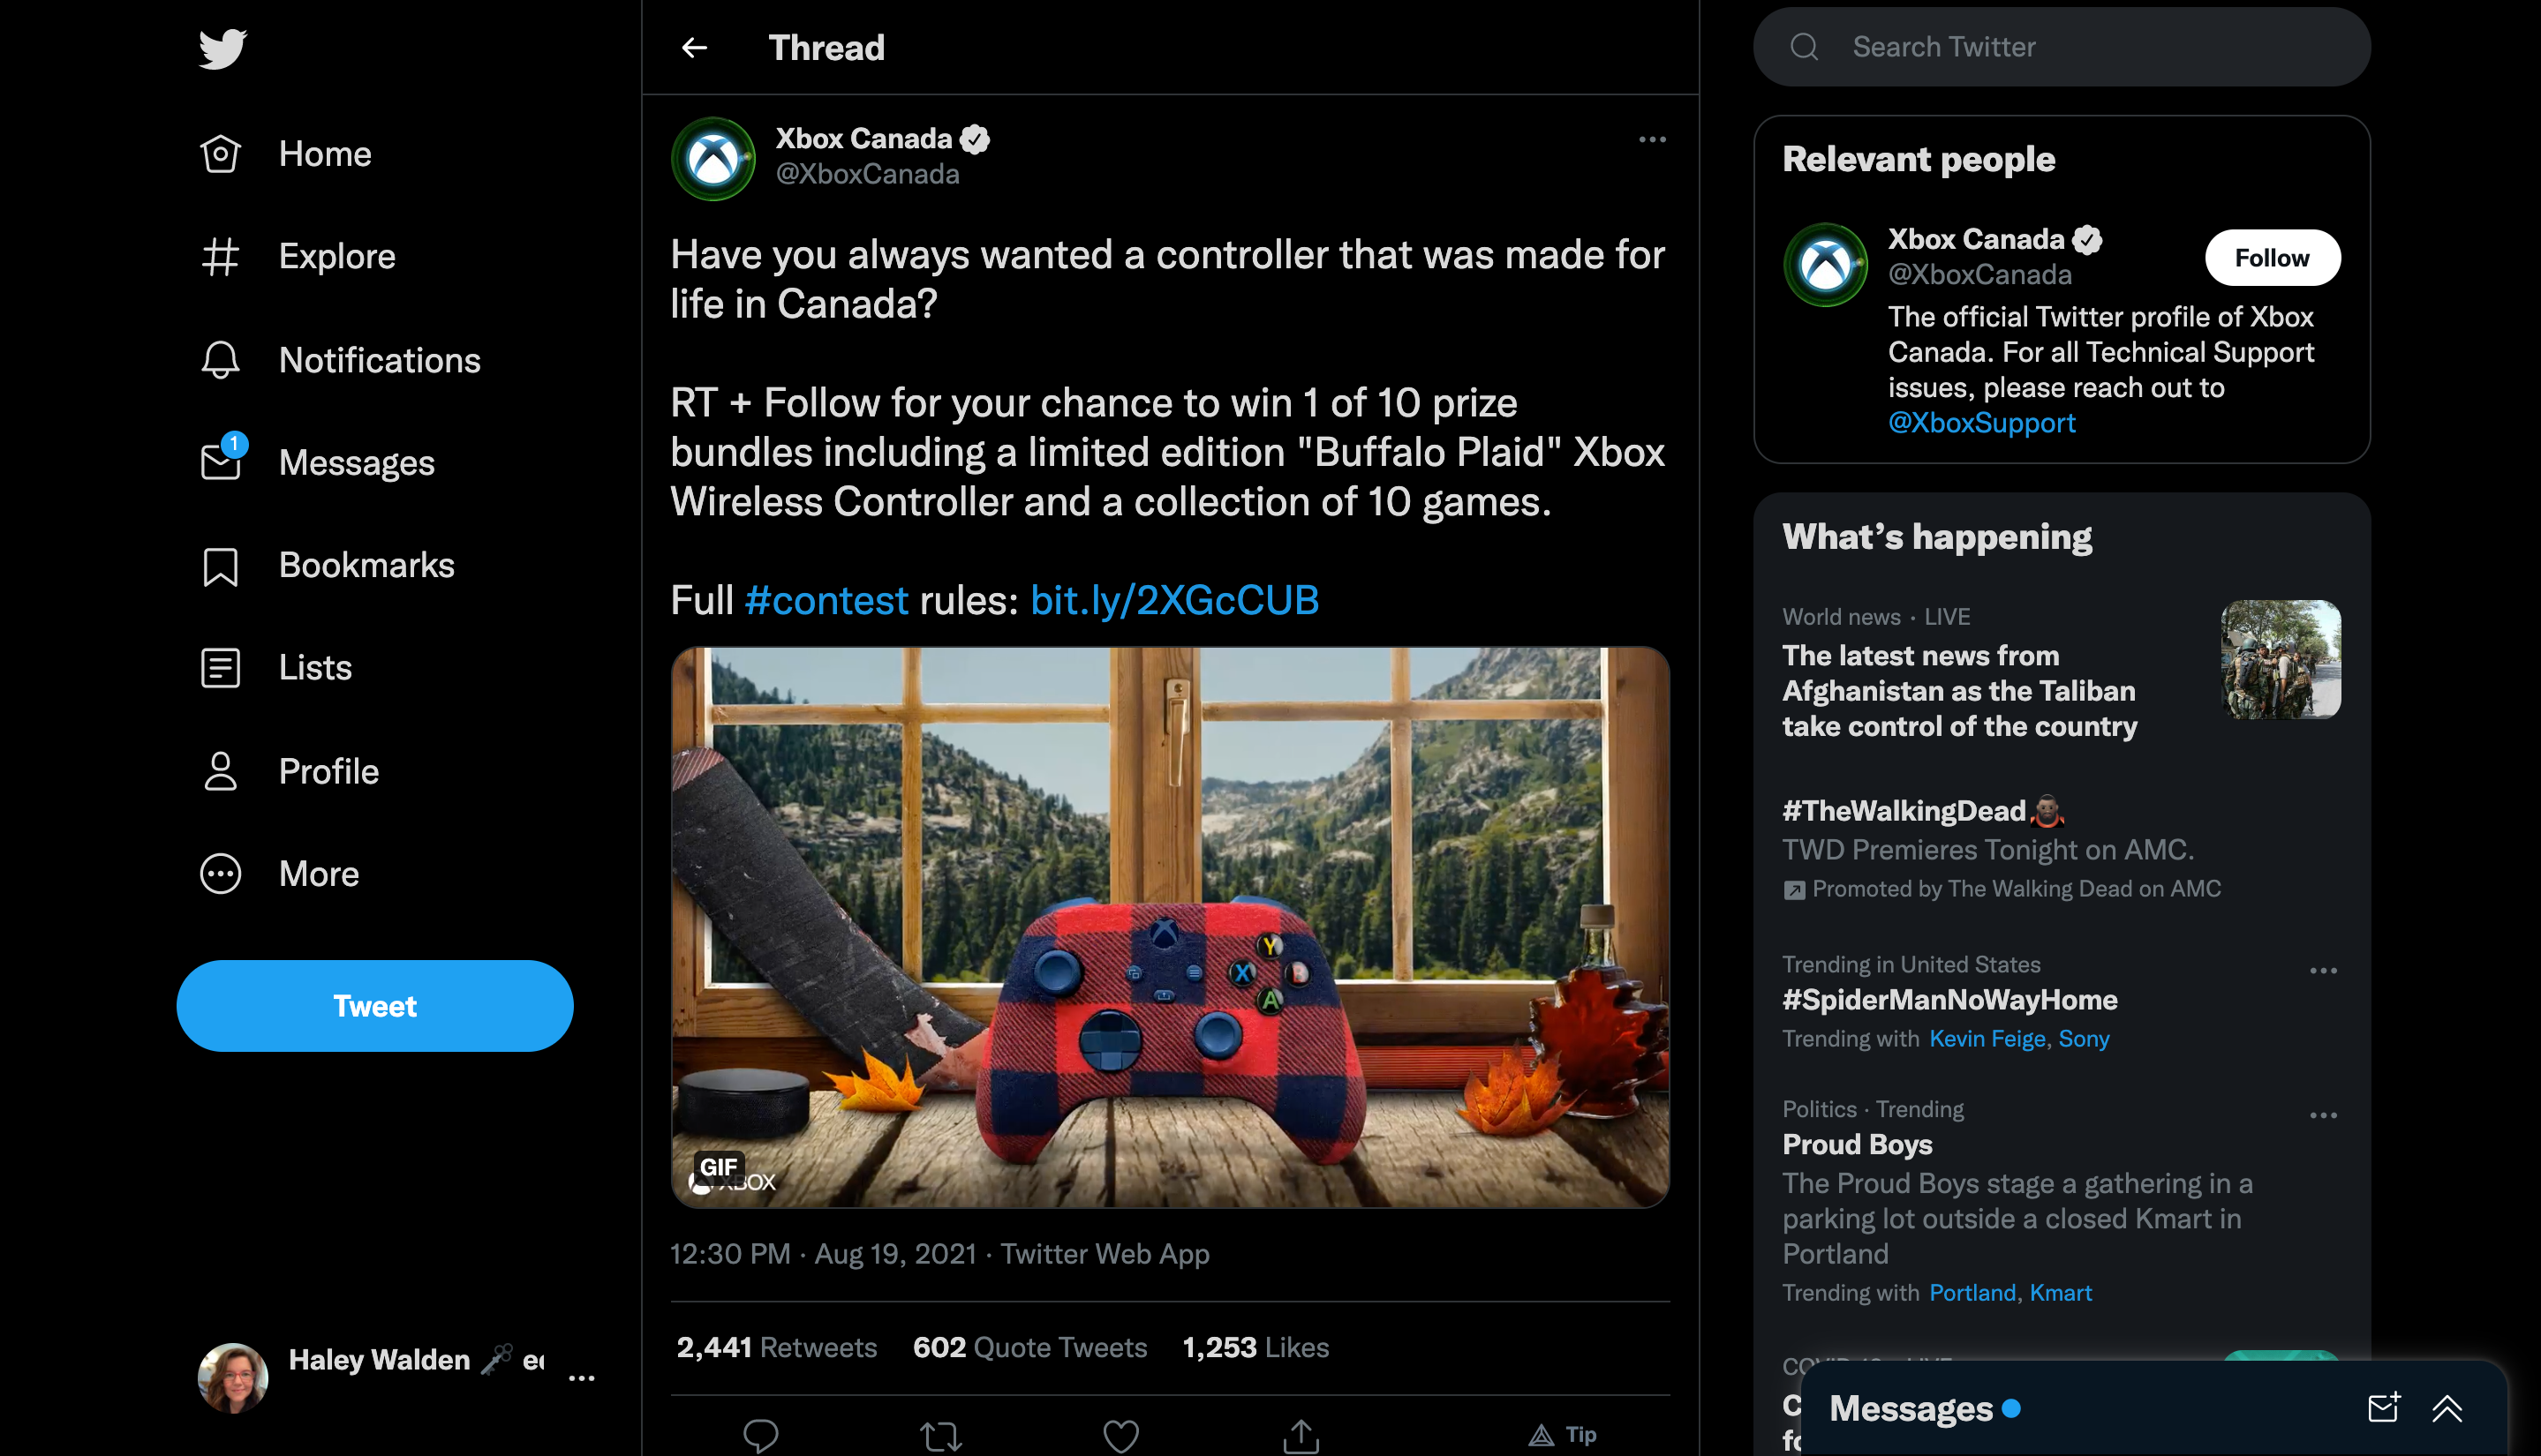Click the Twitter bird logo
The width and height of the screenshot is (2541, 1456).
pos(222,48)
